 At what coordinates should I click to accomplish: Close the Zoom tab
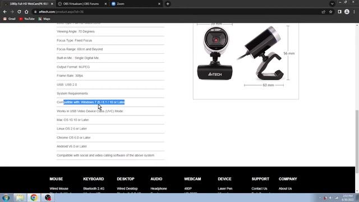click(159, 4)
